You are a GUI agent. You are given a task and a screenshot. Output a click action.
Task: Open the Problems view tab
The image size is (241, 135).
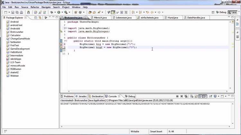[x=68, y=96]
